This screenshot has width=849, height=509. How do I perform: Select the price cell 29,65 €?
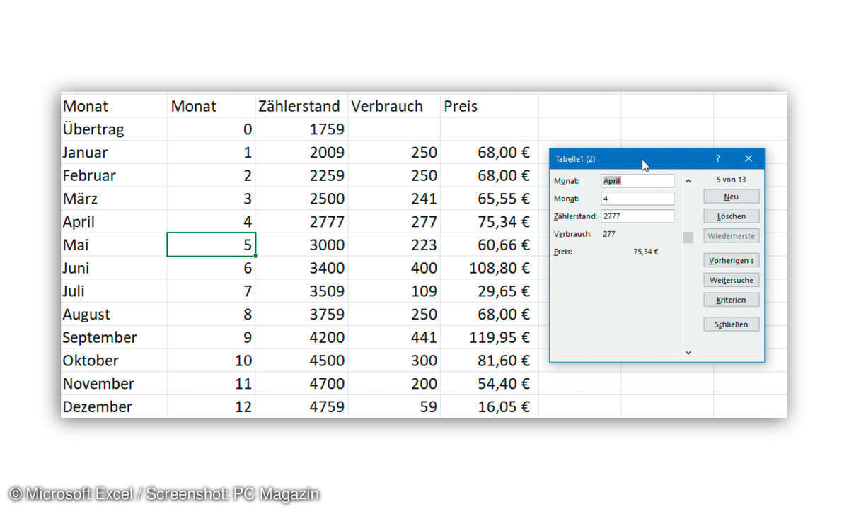click(490, 291)
